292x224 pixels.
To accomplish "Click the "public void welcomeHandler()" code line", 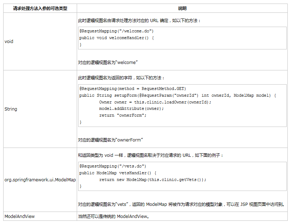I will [x=117, y=38].
